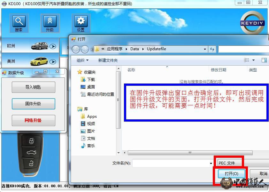Screen dimensions: 269x192
Task: Click the horizontal scrollbar in the file list
Action: point(190,153)
